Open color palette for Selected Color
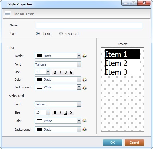This screenshot has height=149, width=153. pyautogui.click(x=85, y=121)
